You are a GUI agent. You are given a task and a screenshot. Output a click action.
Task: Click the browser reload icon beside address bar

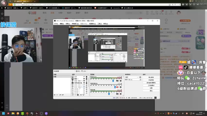(x=180, y=5)
